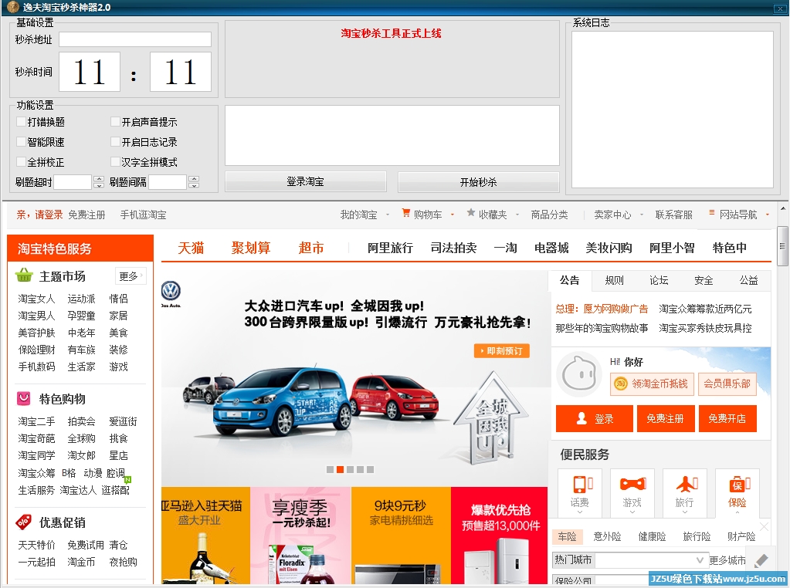Click the 手机逛淘宝 link
The width and height of the screenshot is (790, 588).
(143, 215)
